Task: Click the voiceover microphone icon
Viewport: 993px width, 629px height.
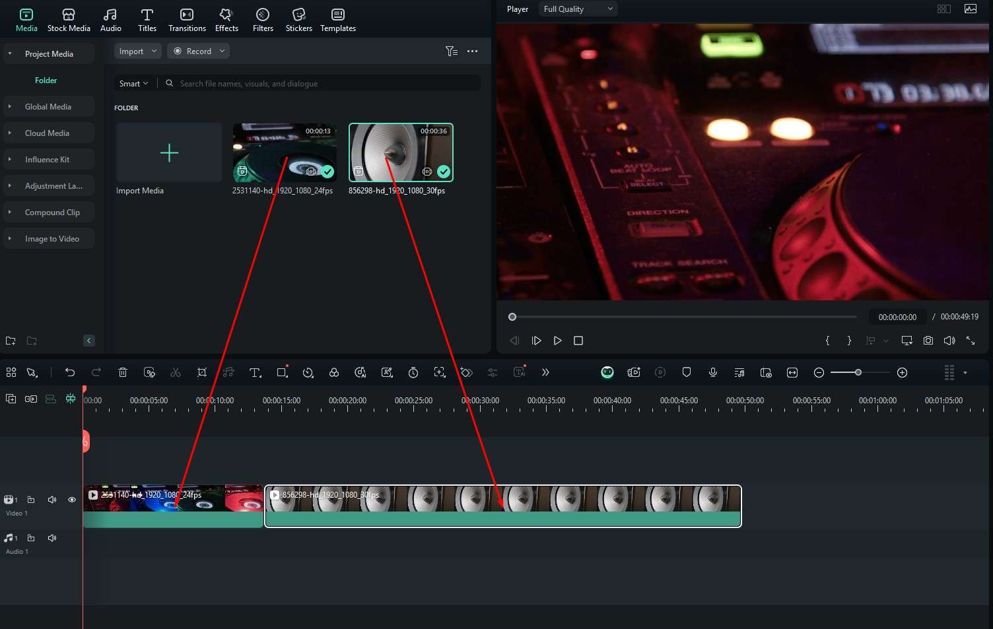Action: pyautogui.click(x=713, y=372)
